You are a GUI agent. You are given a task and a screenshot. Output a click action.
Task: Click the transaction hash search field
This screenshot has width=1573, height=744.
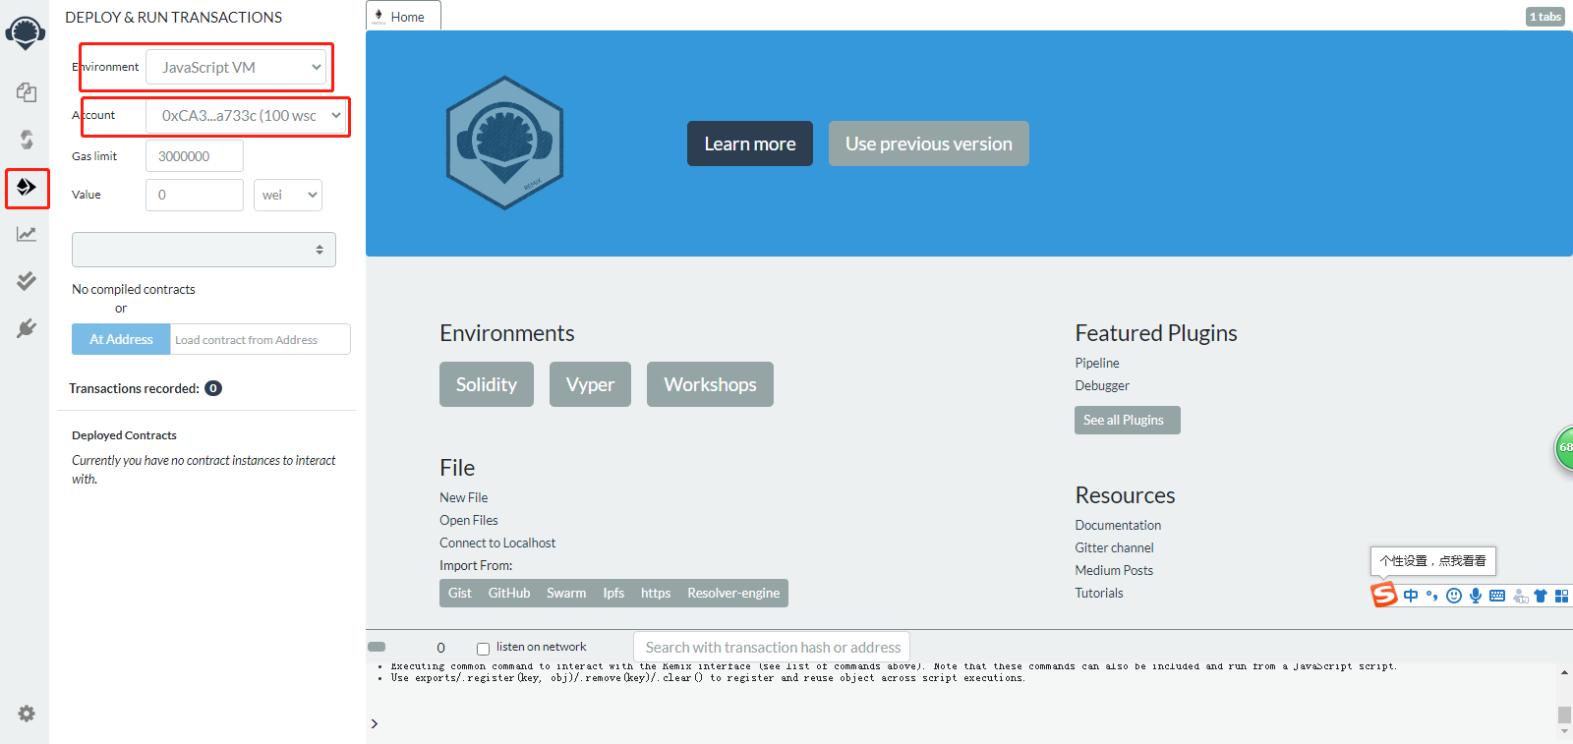[x=772, y=648]
